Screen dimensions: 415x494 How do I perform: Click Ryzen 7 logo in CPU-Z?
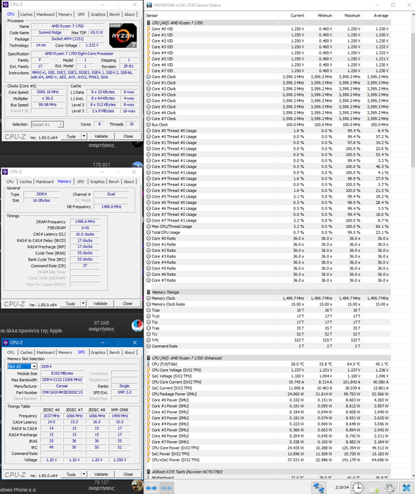pyautogui.click(x=123, y=36)
